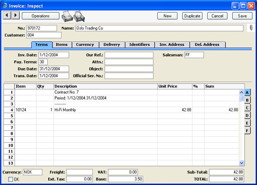
Task: Click the VAT field
Action: [x=123, y=172]
